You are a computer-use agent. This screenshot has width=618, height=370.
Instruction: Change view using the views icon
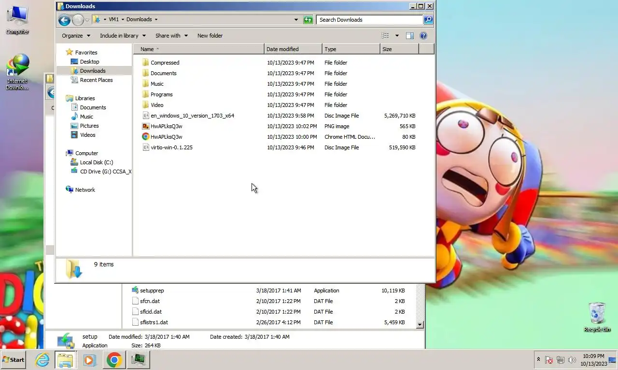pyautogui.click(x=385, y=36)
